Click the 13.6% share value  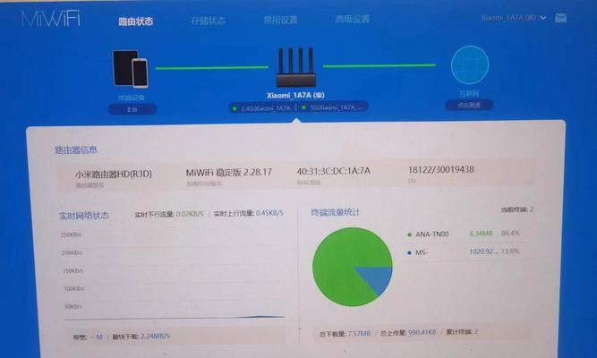pyautogui.click(x=510, y=251)
